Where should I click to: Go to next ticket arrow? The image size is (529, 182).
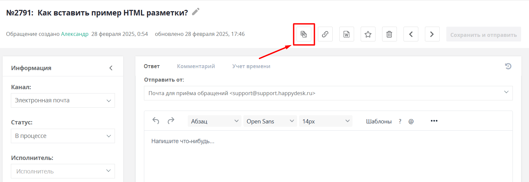(432, 34)
